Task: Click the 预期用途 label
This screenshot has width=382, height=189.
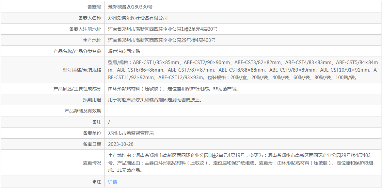Action: pos(92,100)
